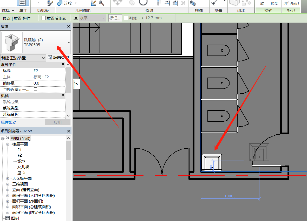Click the Level value field showing F2
Viewport: 307px width, 221px height.
(x=49, y=71)
